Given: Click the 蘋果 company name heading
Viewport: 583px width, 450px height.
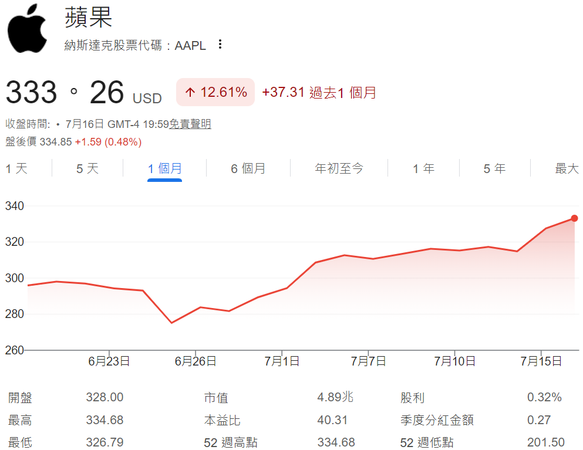Looking at the screenshot, I should click(89, 17).
